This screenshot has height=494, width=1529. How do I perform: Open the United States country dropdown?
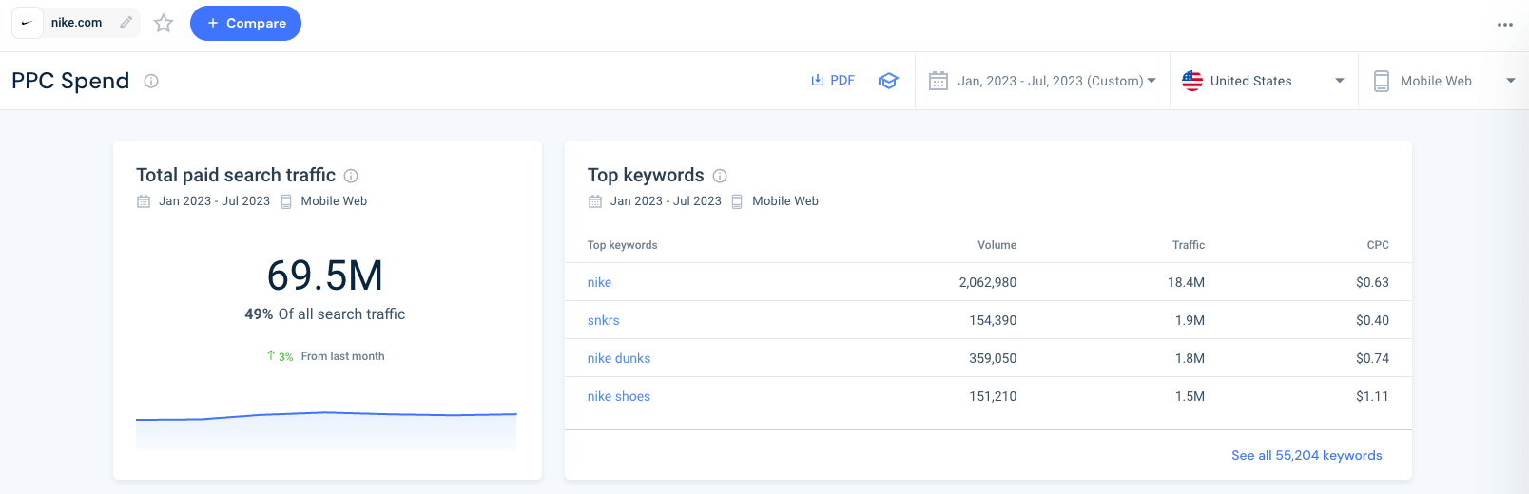(1264, 81)
